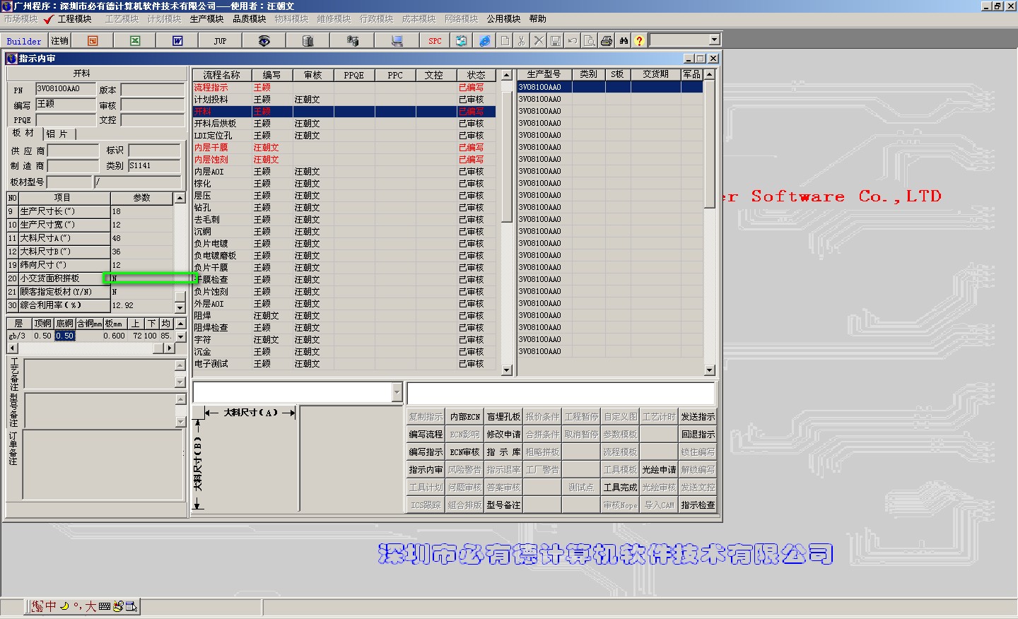Click the undo arrow toolbar icon

coord(572,41)
